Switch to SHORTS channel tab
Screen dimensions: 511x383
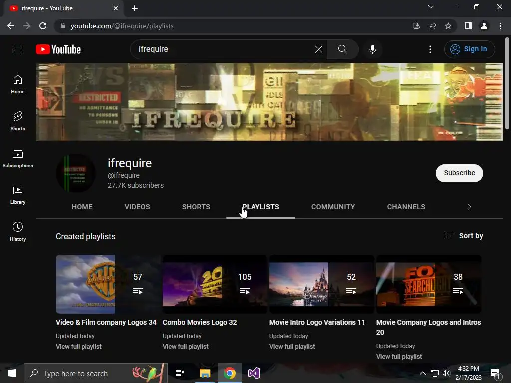pos(196,207)
